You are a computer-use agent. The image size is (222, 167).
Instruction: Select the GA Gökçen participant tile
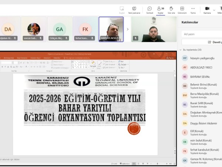click(x=60, y=29)
